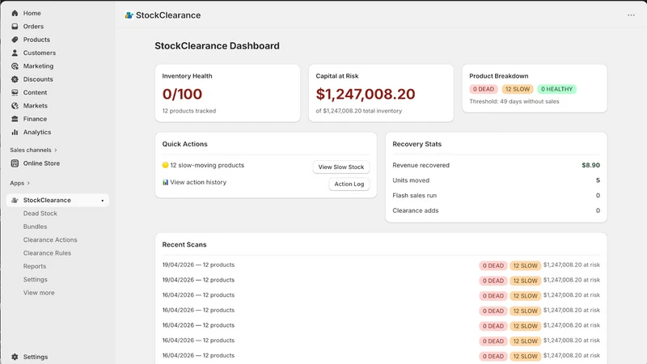Open the Clearance Rules subpage
This screenshot has height=364, width=647.
pyautogui.click(x=47, y=253)
